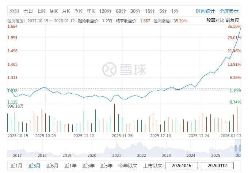This screenshot has width=248, height=173.
Task: Expand the 前复权 adjustment dropdown
Action: click(x=232, y=20)
